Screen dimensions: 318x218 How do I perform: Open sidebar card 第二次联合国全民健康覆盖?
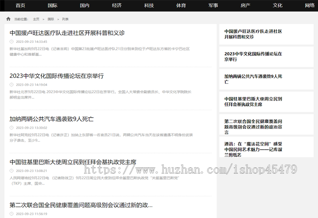click(x=266, y=124)
